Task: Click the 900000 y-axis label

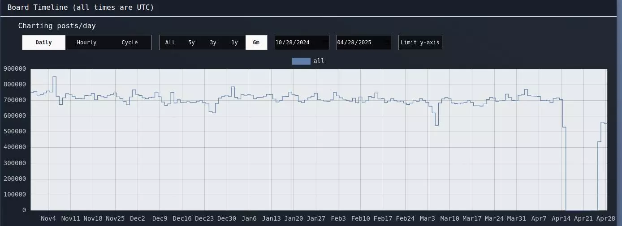Action: (15, 68)
